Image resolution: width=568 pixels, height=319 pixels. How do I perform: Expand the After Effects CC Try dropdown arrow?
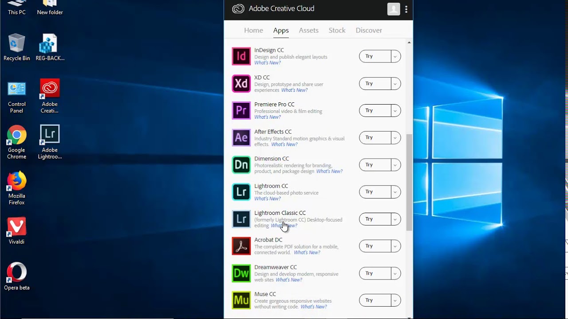tap(395, 137)
